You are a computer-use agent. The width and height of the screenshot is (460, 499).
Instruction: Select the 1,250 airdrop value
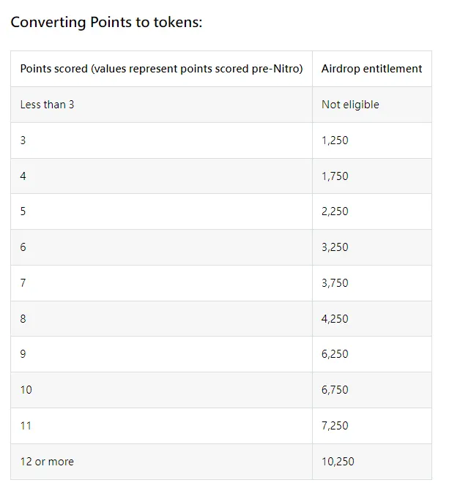coord(335,140)
